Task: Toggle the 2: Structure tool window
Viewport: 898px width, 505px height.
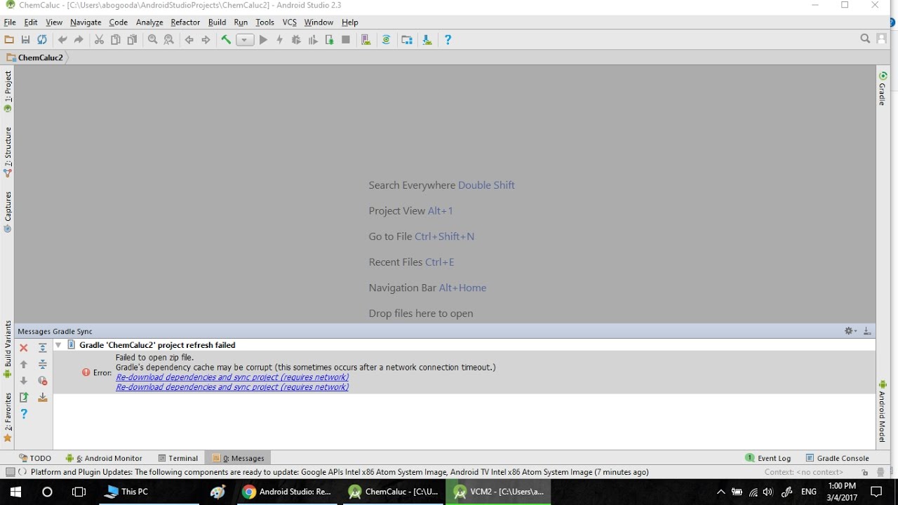Action: (x=8, y=151)
